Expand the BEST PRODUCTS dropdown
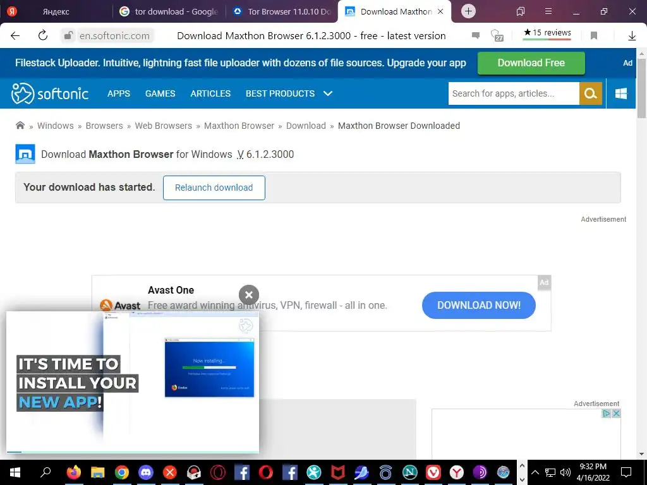 tap(289, 93)
